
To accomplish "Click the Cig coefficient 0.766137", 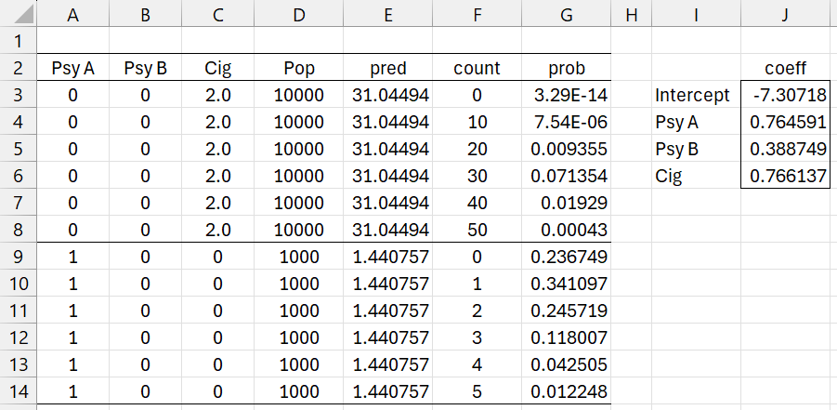I will (786, 176).
